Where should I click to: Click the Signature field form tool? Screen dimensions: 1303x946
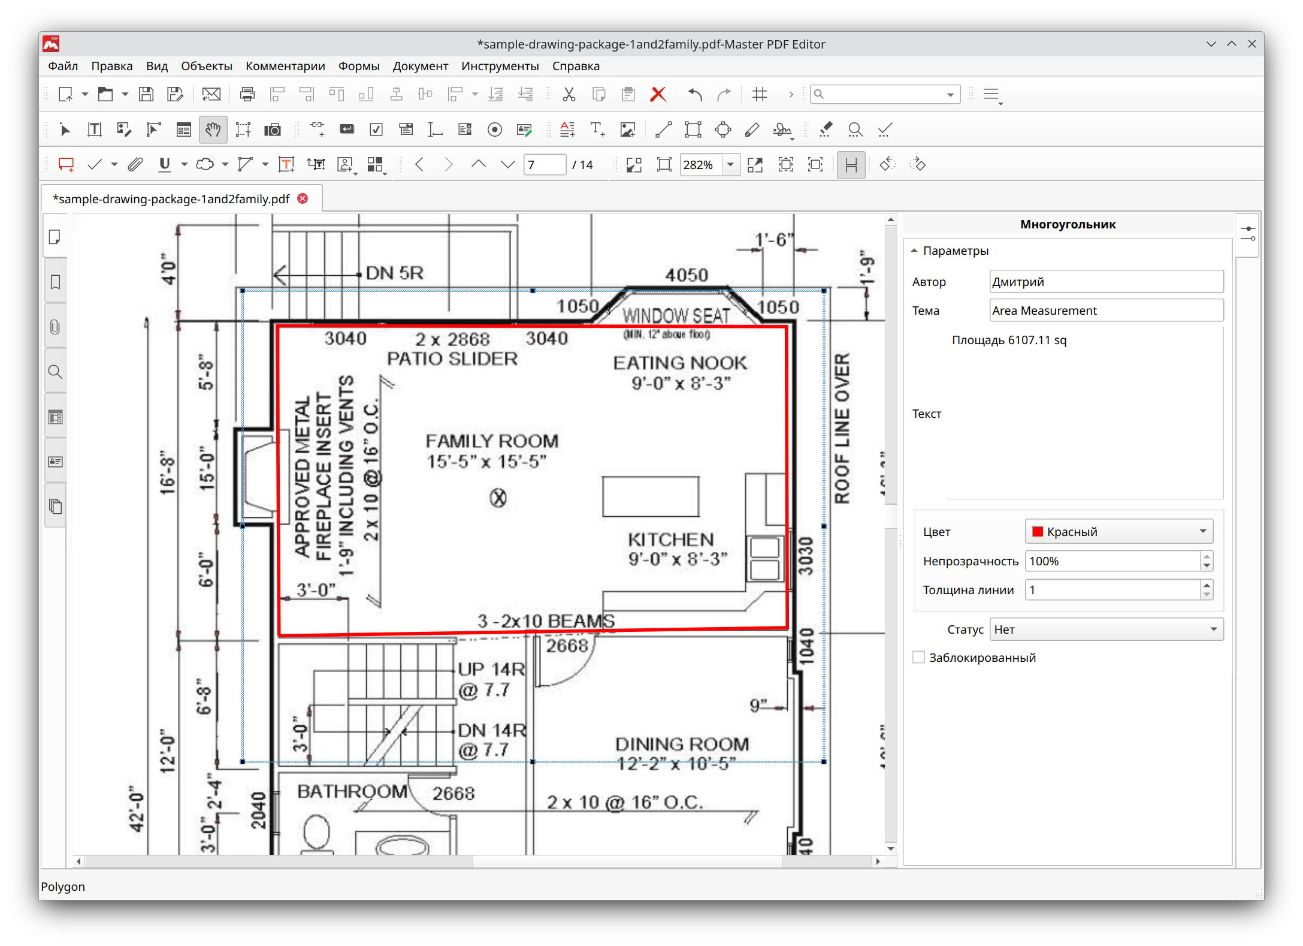[524, 130]
